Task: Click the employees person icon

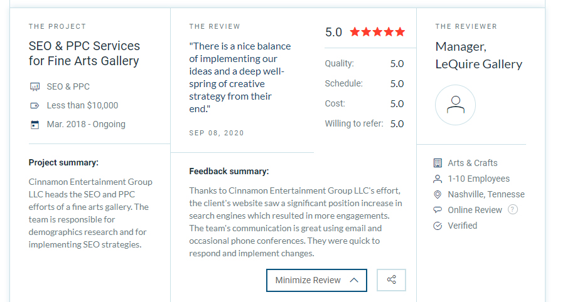Action: click(x=438, y=179)
